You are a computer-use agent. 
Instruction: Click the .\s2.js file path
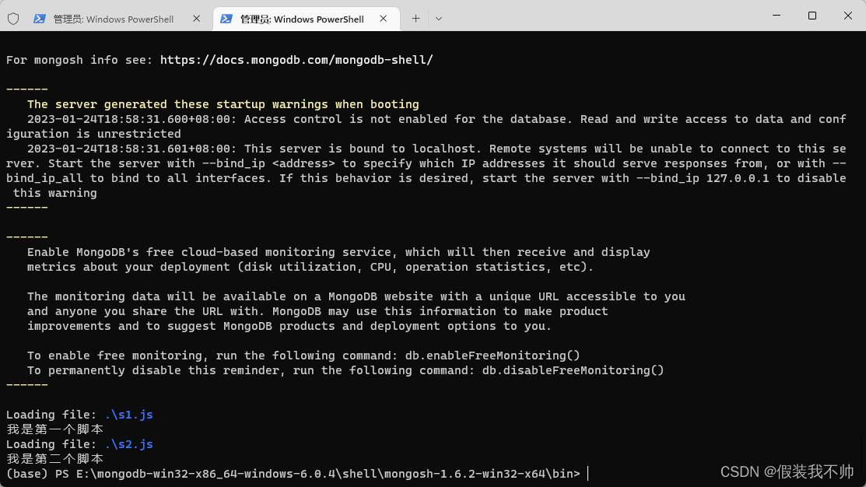pos(128,444)
